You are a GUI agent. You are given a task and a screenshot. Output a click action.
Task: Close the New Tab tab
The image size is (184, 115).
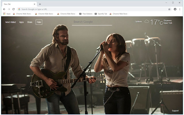(34, 4)
